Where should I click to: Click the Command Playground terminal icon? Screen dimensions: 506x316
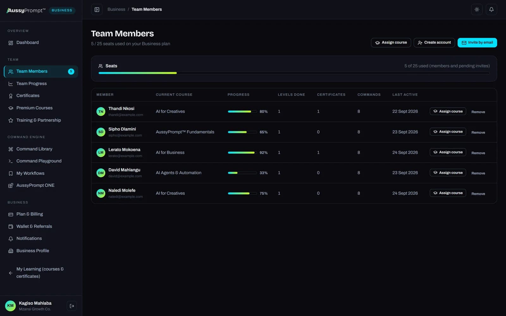(x=11, y=161)
